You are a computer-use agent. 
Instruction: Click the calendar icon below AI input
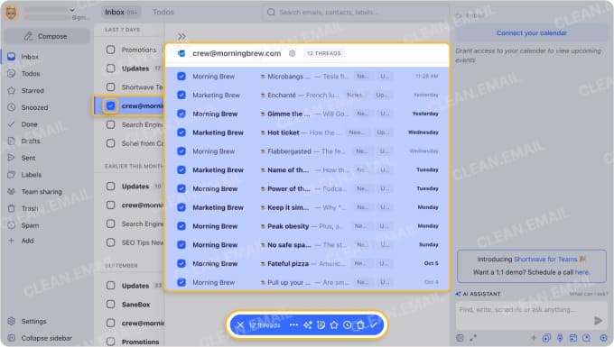coord(573,338)
